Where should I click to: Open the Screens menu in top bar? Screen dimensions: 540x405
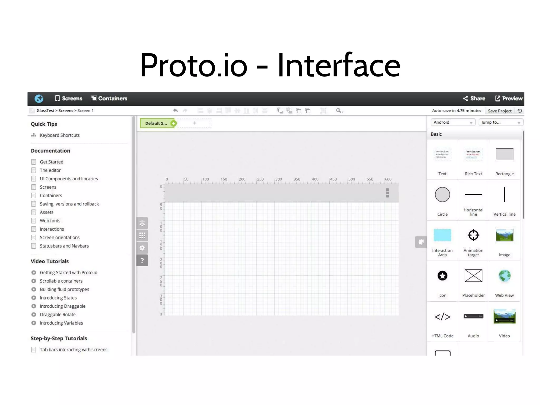point(69,98)
